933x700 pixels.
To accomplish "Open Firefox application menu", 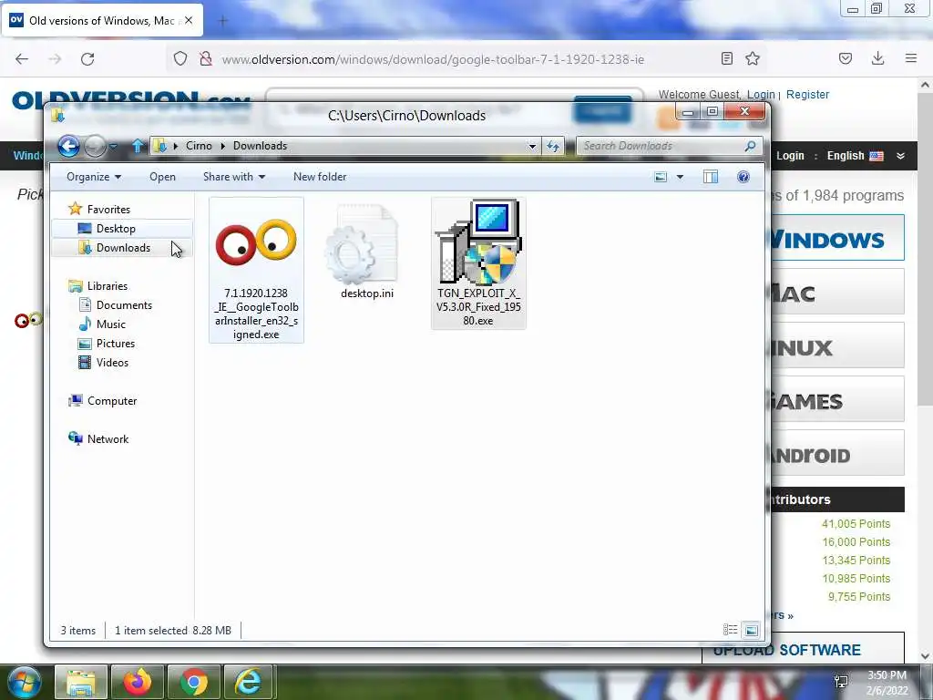I will (911, 58).
